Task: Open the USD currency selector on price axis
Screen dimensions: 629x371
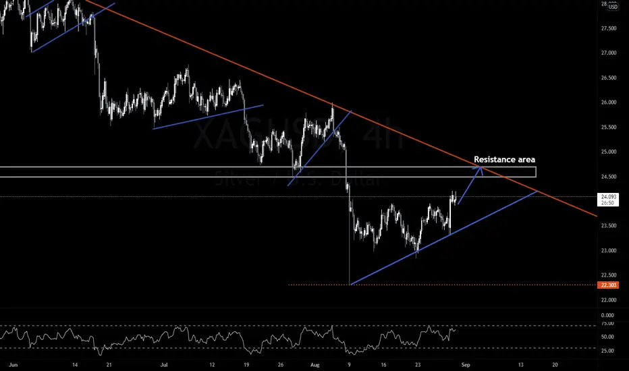Action: (613, 7)
